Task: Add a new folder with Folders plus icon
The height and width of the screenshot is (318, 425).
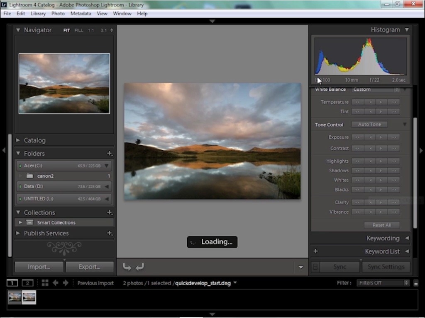Action: pos(110,154)
